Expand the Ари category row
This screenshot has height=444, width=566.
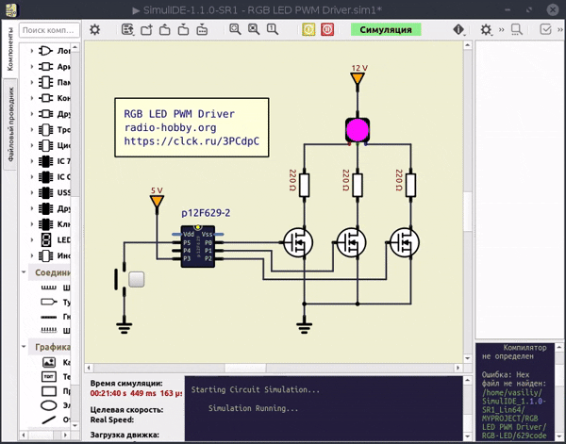pos(32,67)
